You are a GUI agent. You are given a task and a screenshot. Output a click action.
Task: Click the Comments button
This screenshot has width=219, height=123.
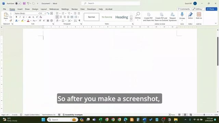(184, 9)
